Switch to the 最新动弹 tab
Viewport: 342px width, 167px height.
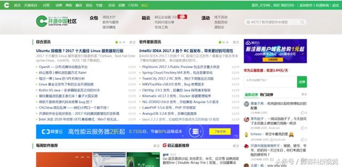[251, 95]
